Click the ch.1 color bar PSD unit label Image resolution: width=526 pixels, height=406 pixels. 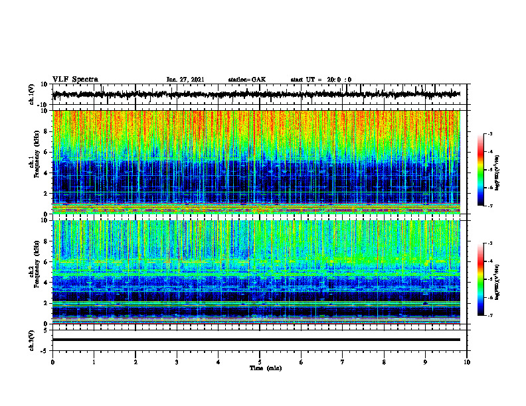coord(497,172)
